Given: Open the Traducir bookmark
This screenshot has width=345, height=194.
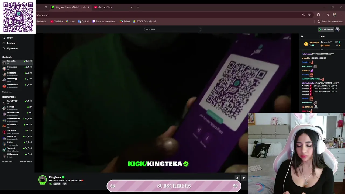Looking at the screenshot, I should pos(84,22).
